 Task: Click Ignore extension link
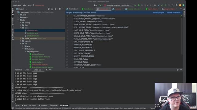click(x=174, y=13)
